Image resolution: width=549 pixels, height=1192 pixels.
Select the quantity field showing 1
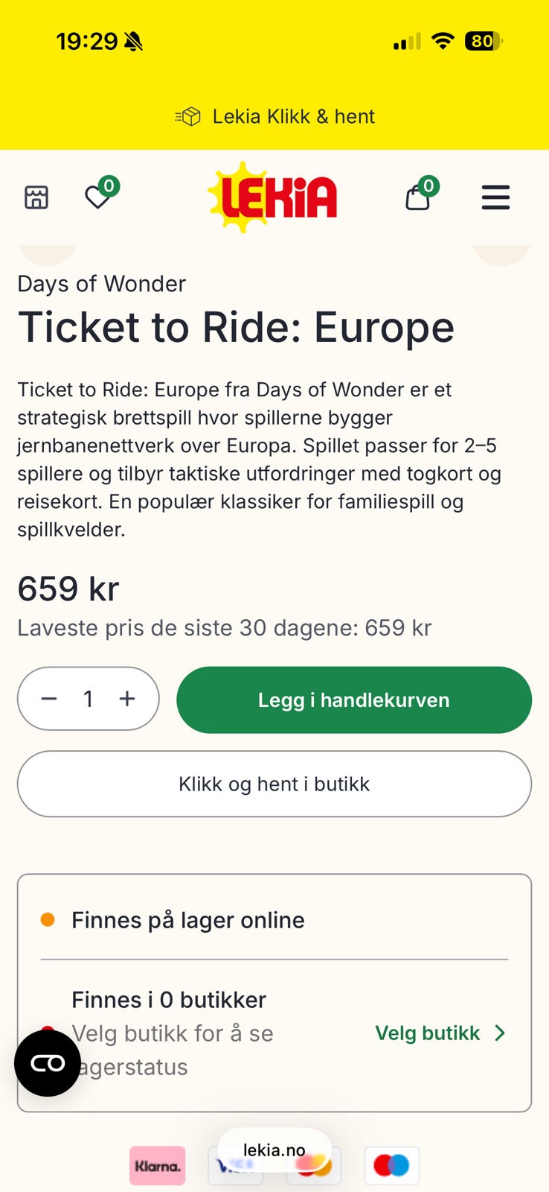click(x=89, y=699)
